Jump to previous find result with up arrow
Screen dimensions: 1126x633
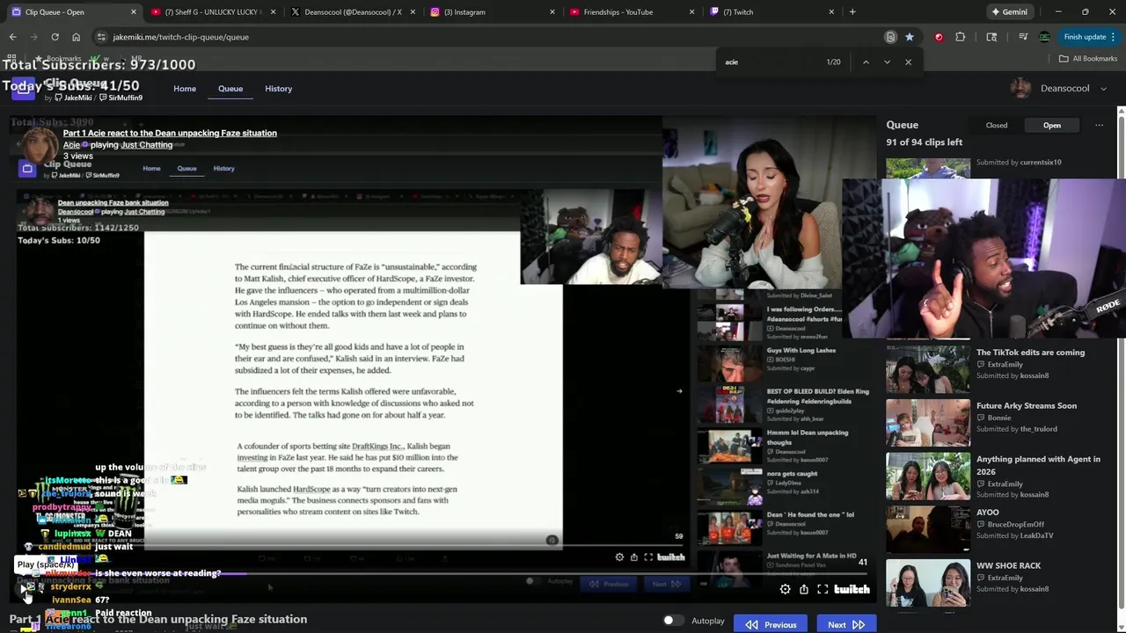pos(866,62)
